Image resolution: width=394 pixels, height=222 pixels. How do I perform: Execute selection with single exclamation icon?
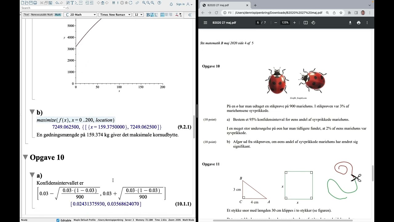coord(118,3)
